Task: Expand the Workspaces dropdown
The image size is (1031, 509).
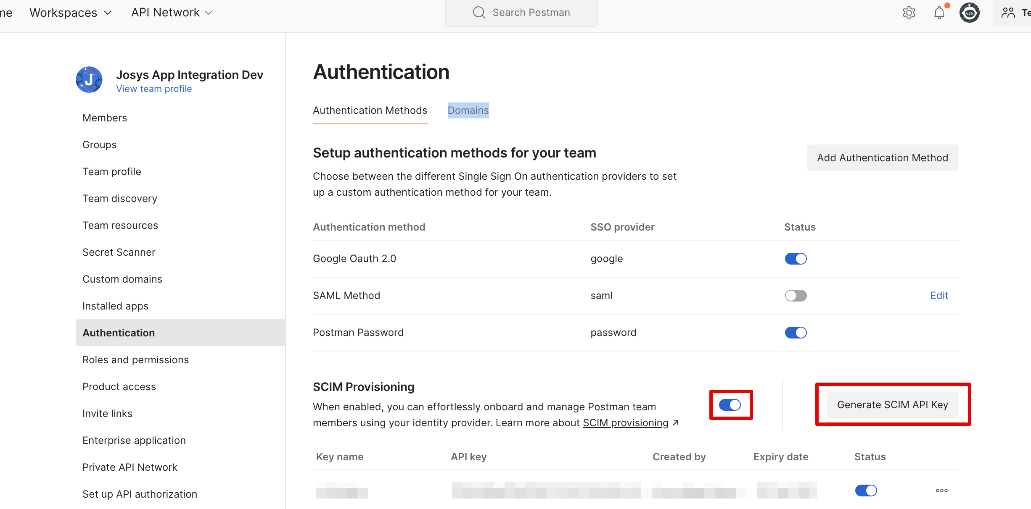Action: (x=70, y=13)
